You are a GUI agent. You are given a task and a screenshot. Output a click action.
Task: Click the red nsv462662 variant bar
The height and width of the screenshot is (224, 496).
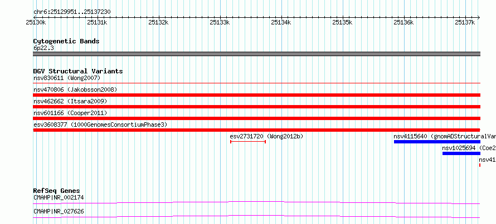tap(256, 107)
